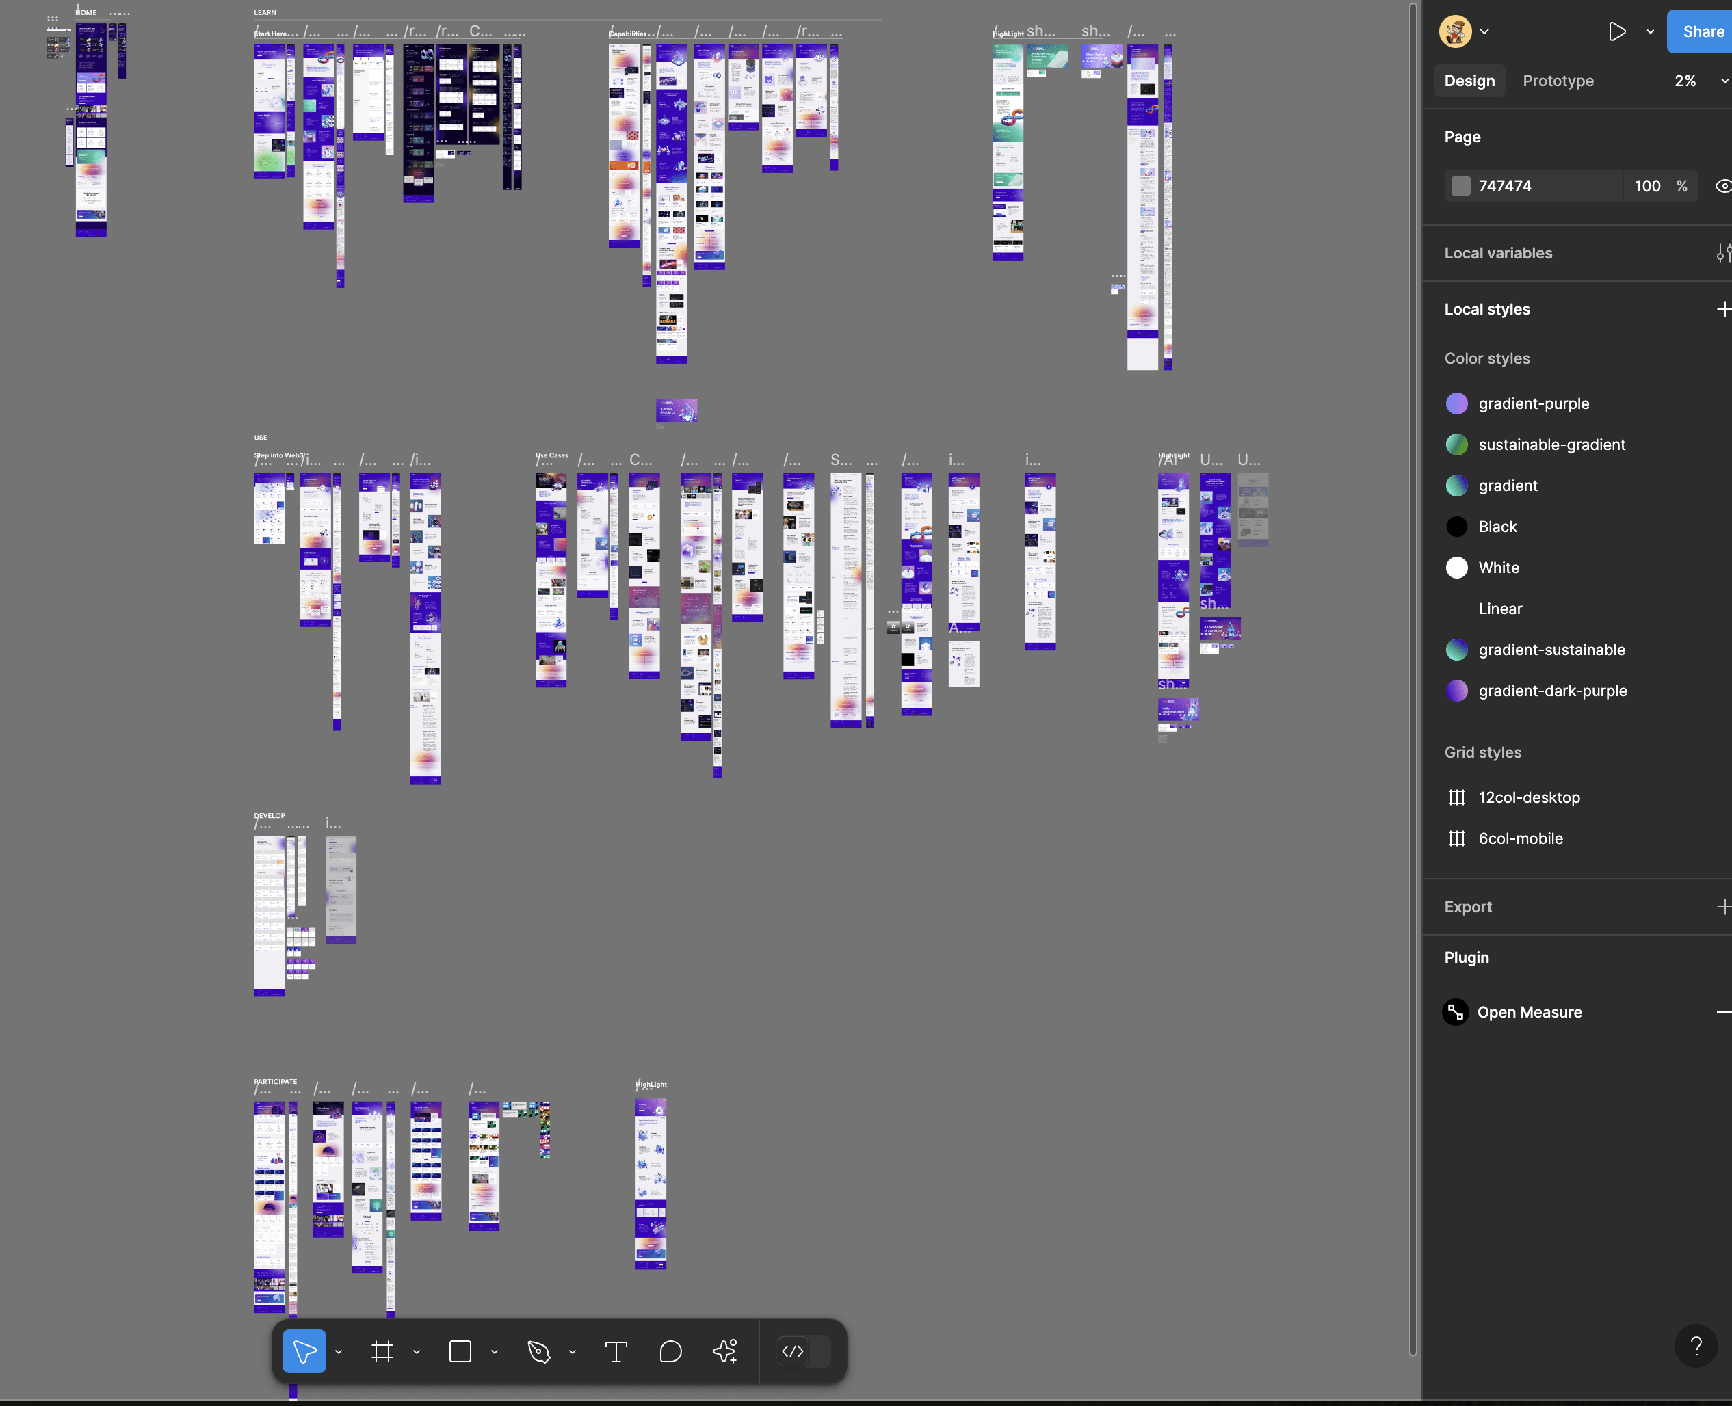Click the user avatar

pyautogui.click(x=1456, y=31)
